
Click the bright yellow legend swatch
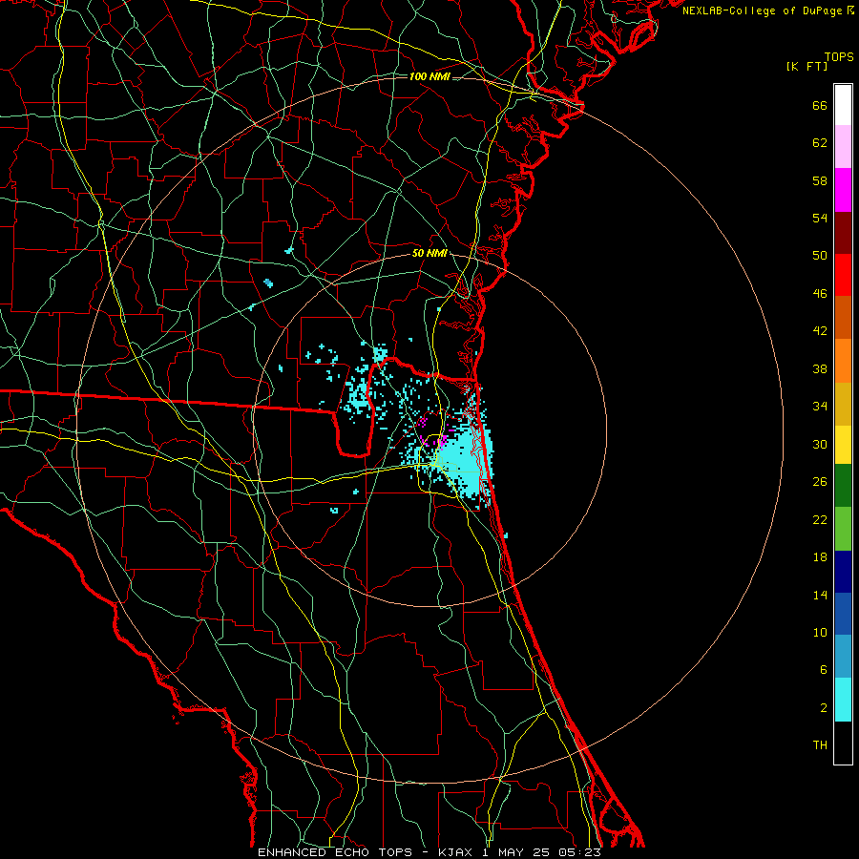coord(843,445)
